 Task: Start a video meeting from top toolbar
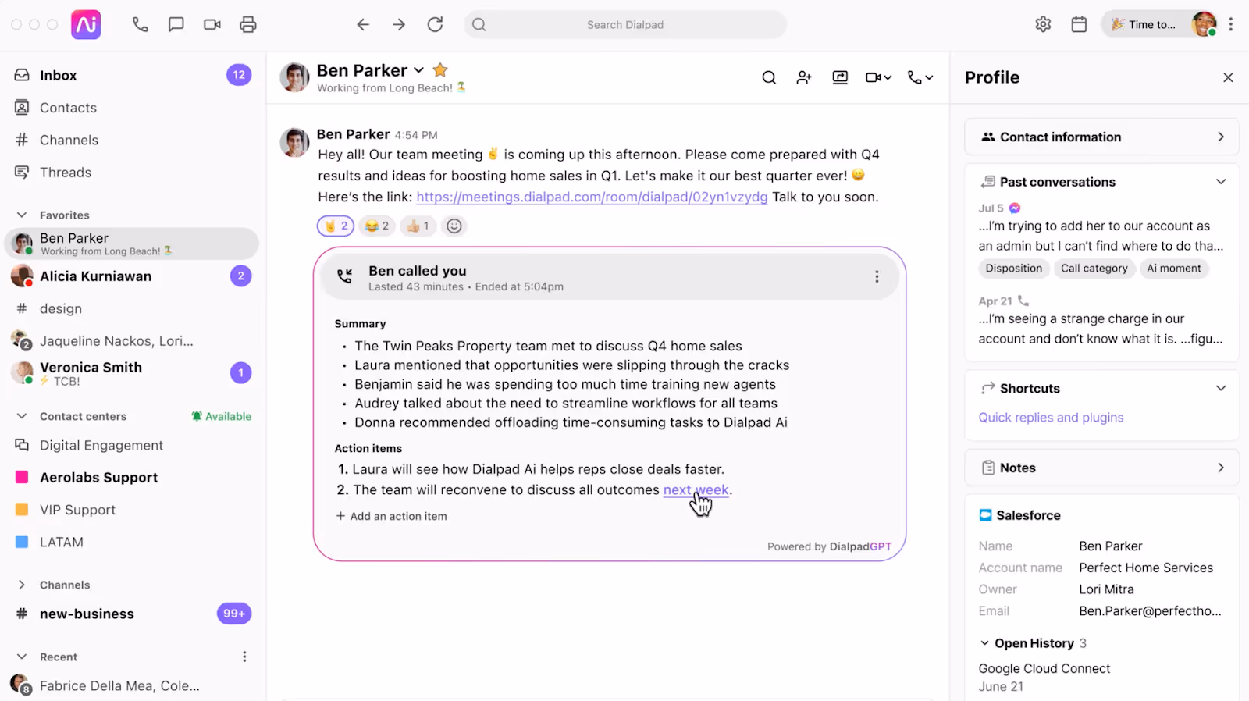212,25
